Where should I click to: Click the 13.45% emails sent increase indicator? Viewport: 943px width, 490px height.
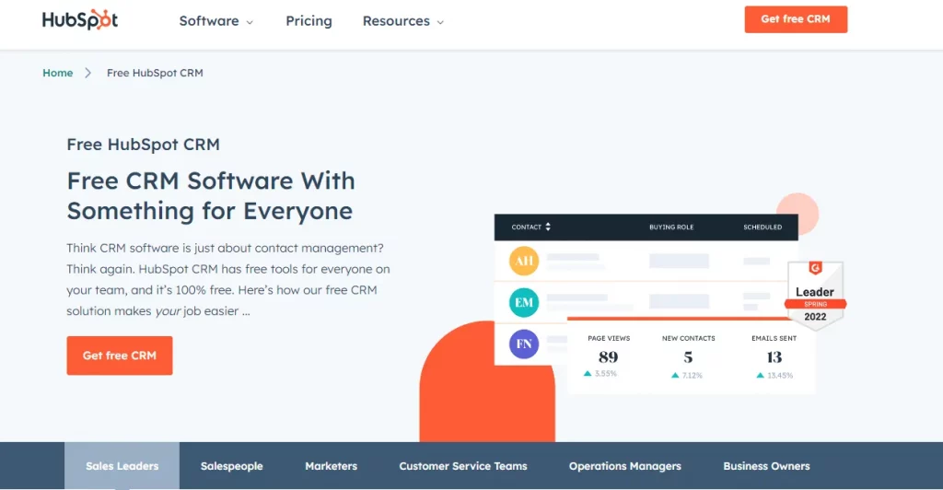[x=774, y=375]
